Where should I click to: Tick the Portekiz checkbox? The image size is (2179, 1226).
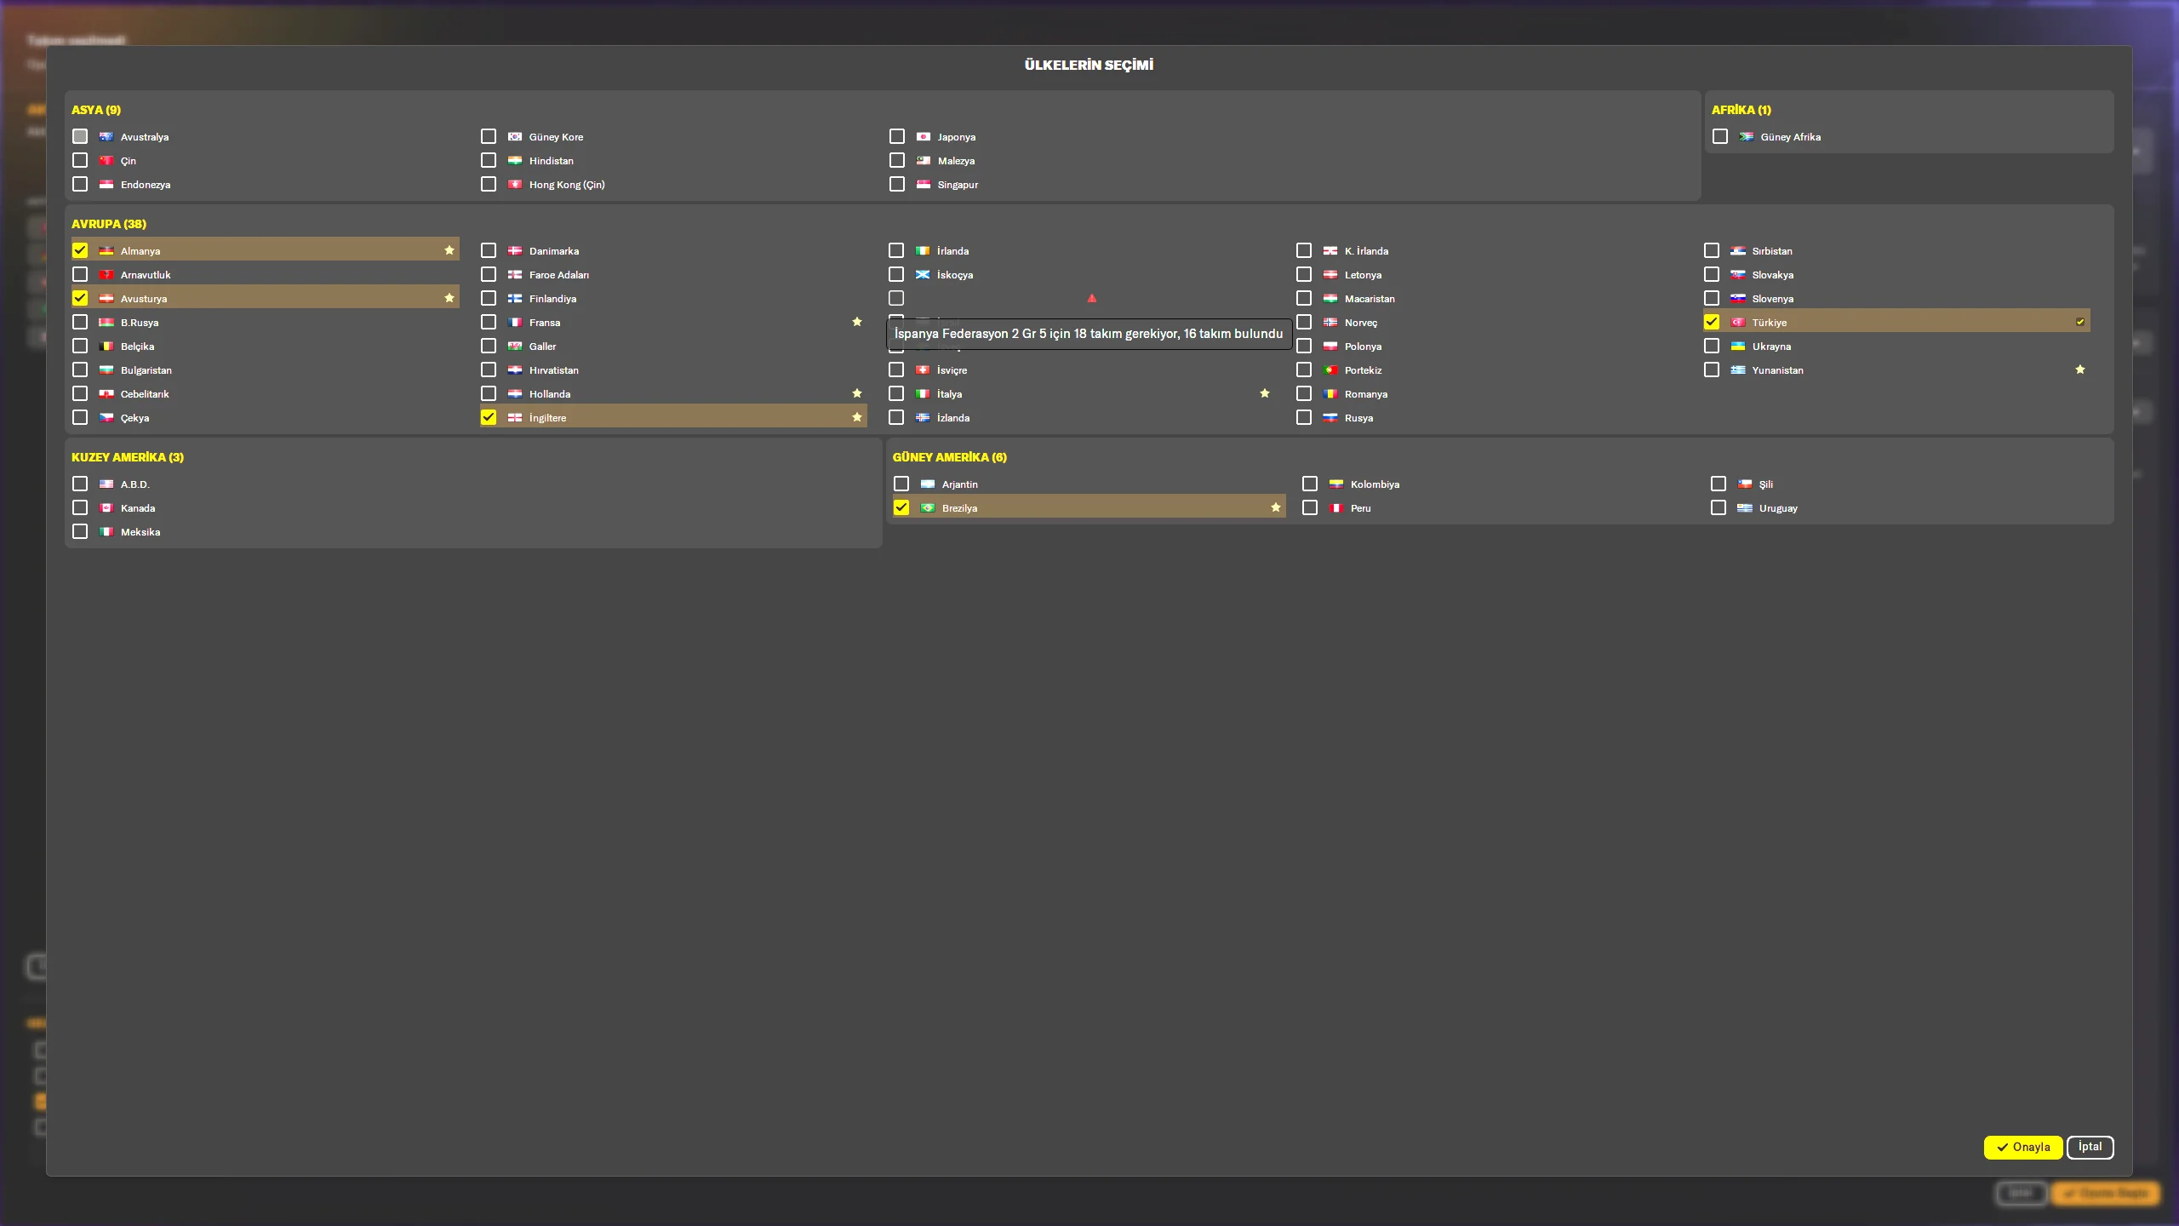[x=1304, y=370]
